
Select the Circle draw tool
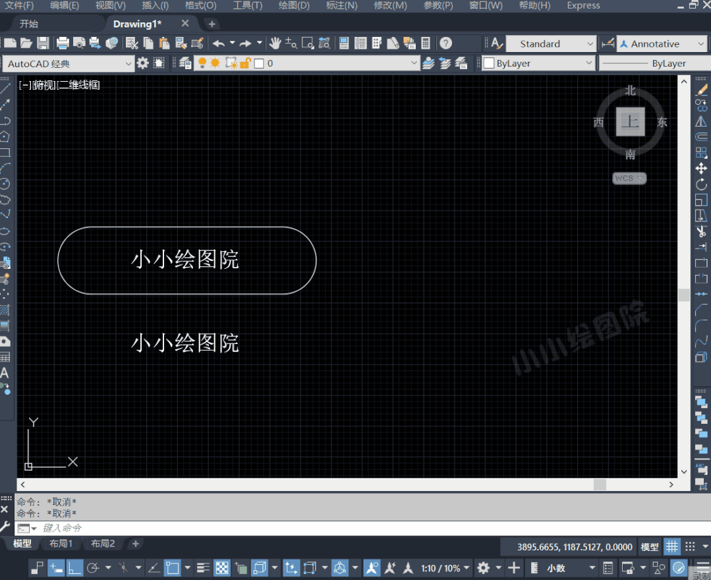[x=5, y=184]
